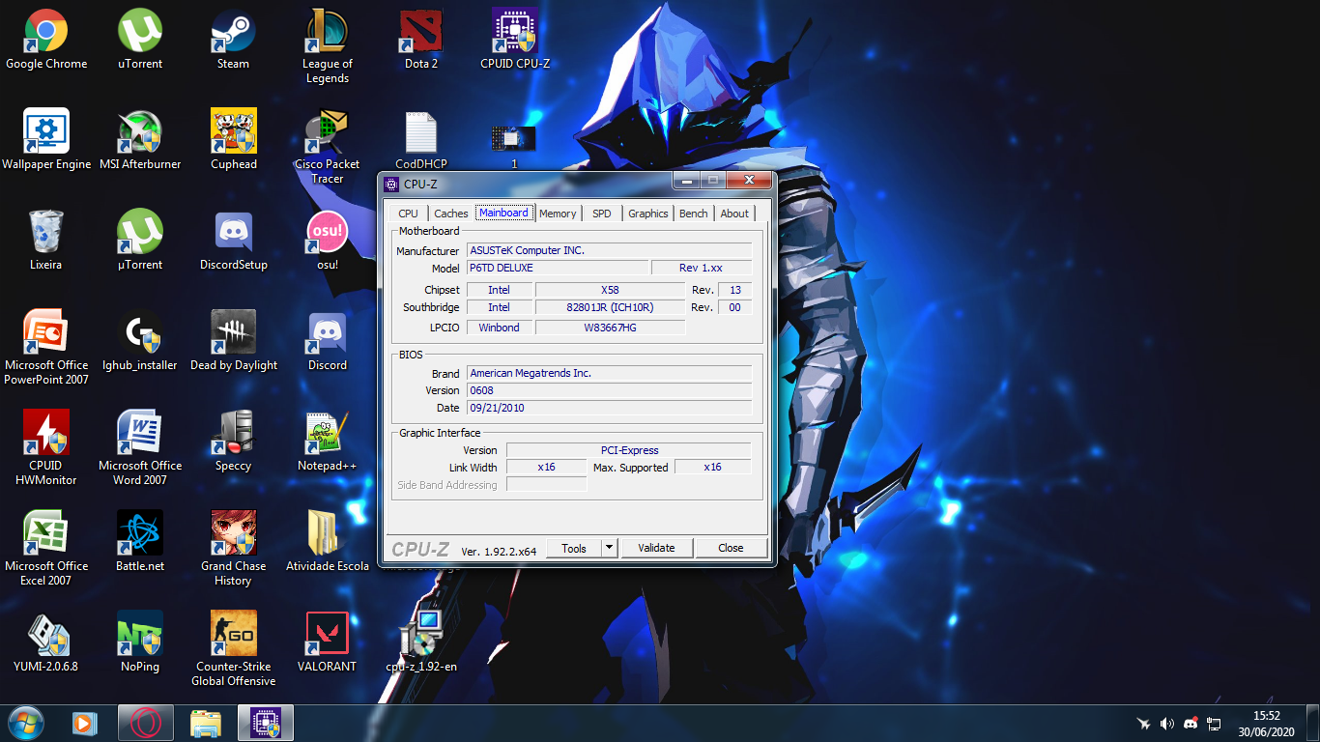This screenshot has height=742, width=1320.
Task: Click the graphic interface version PCI-Express
Action: click(x=629, y=450)
